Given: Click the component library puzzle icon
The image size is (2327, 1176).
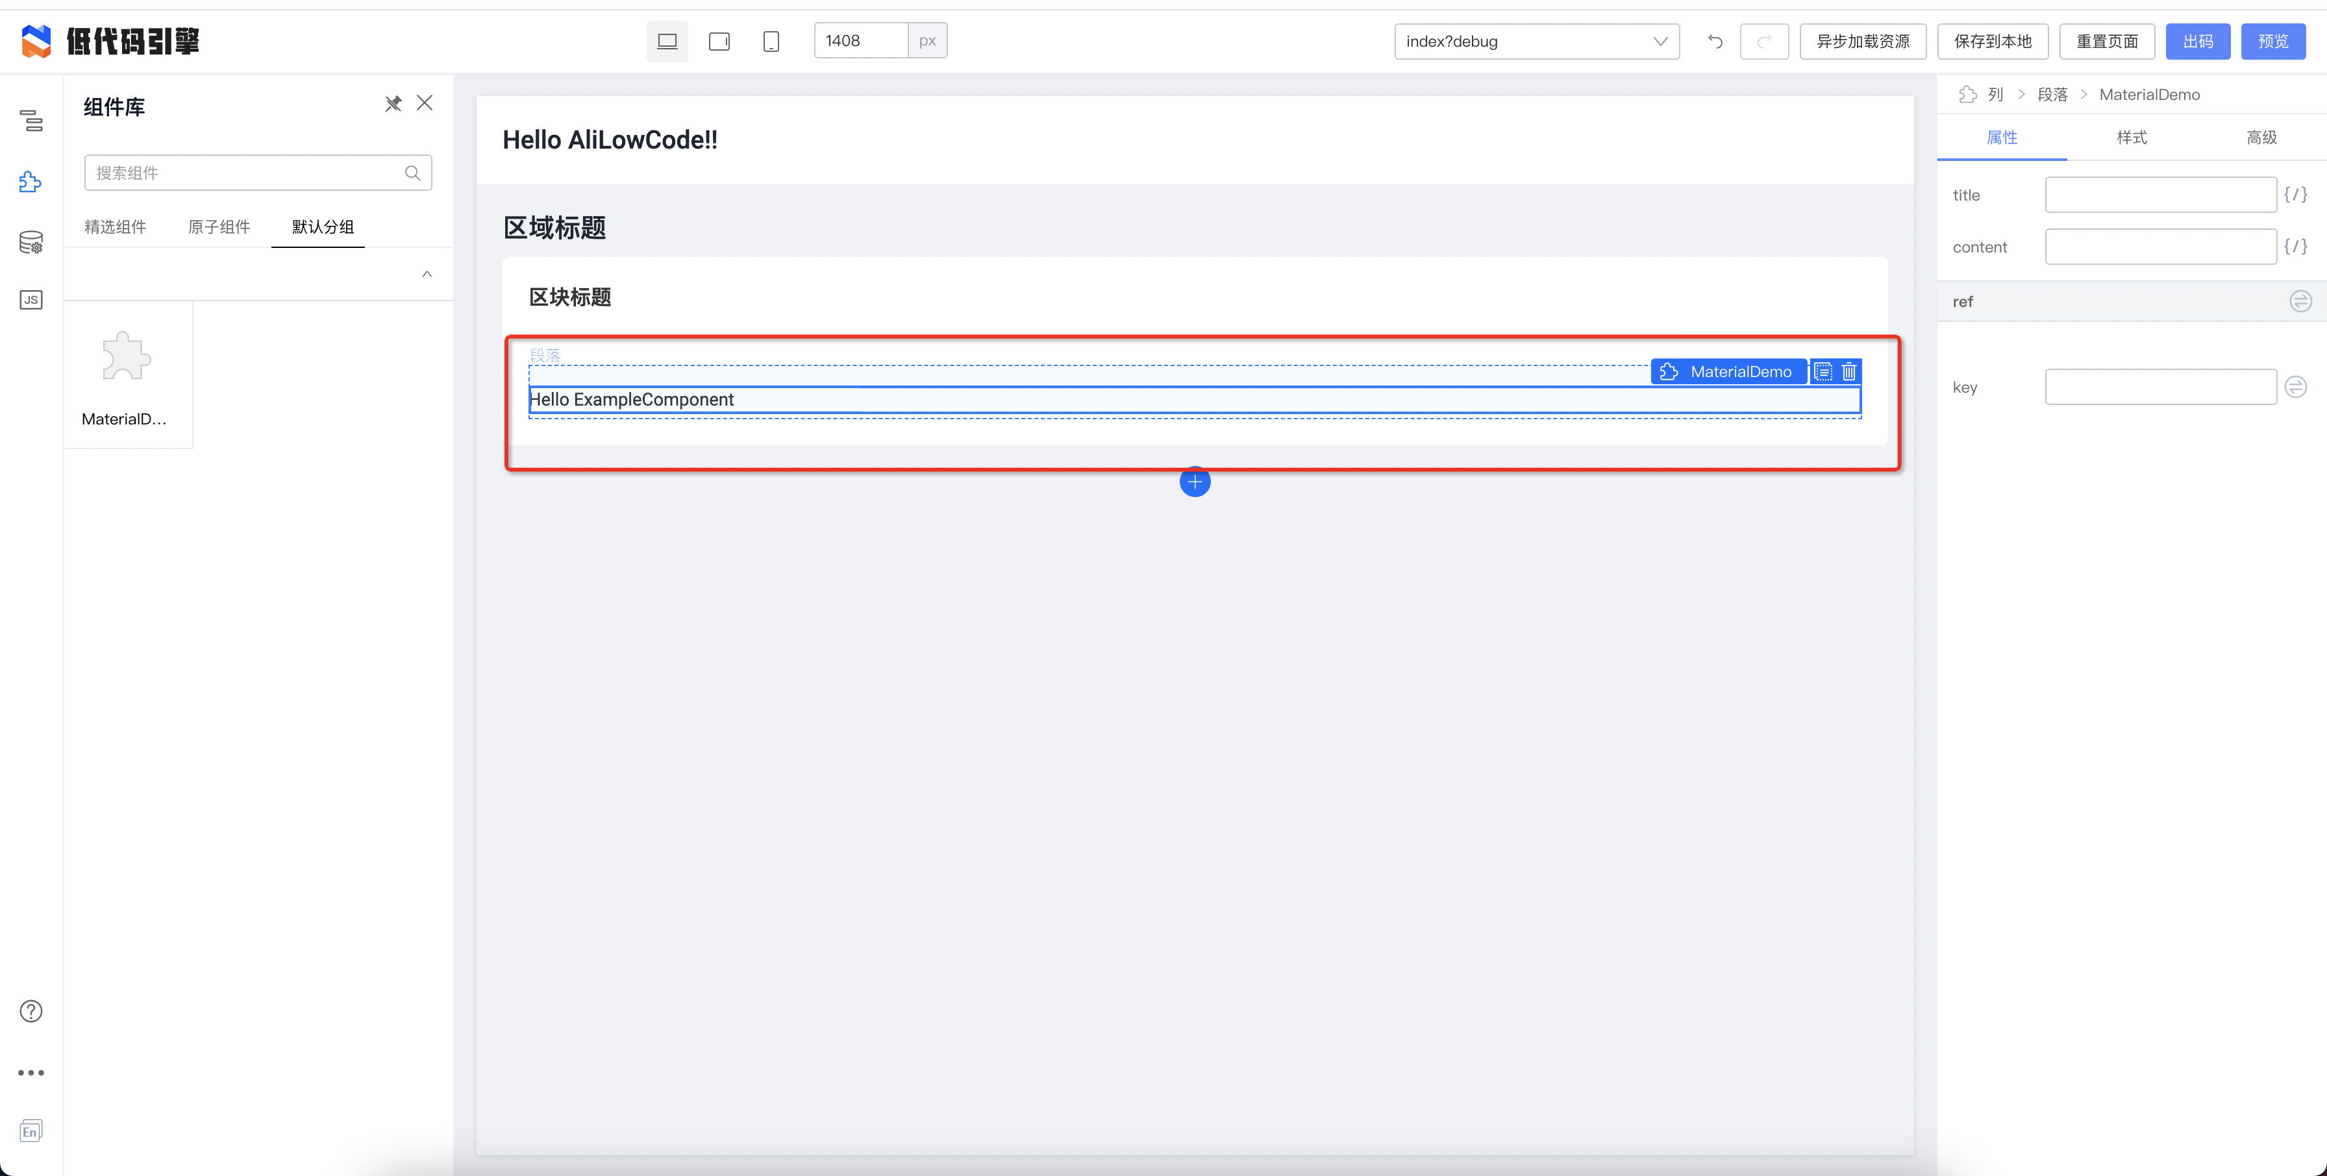Looking at the screenshot, I should point(31,182).
